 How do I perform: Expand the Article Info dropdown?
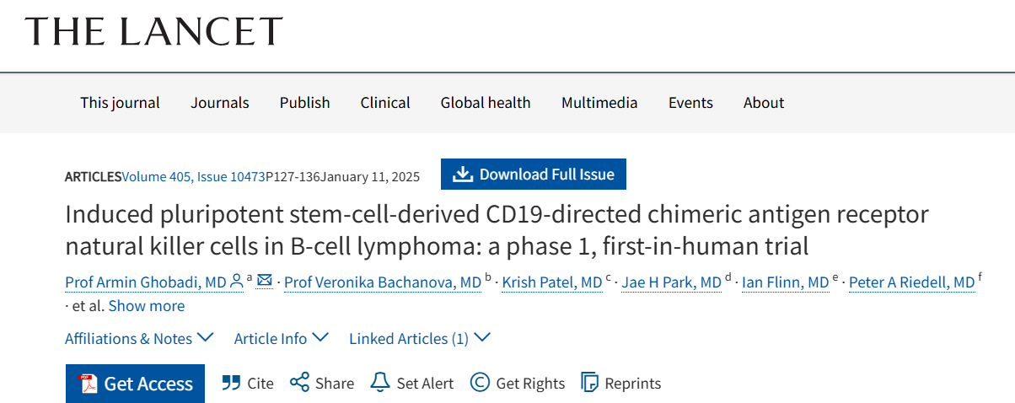pyautogui.click(x=281, y=338)
